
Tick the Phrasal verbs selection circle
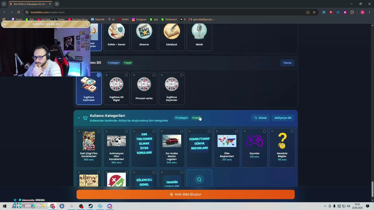point(154,75)
